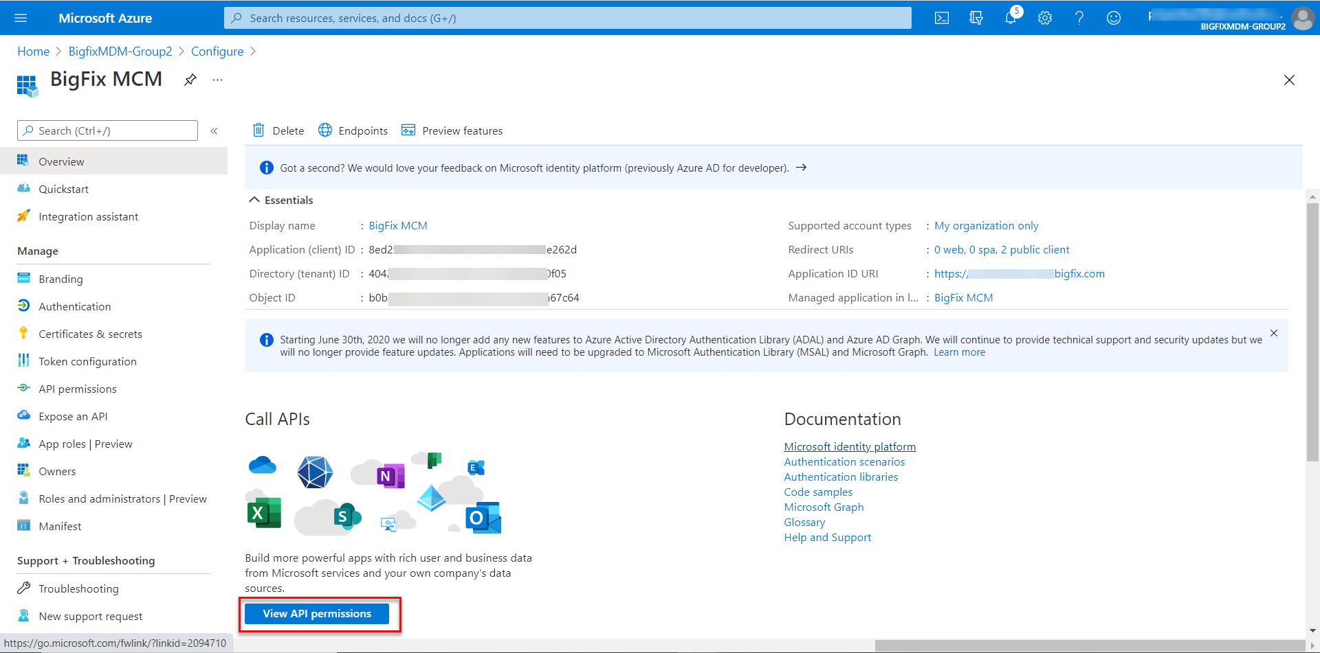Open the Authentication libraries link
Viewport: 1320px width, 653px height.
tap(841, 477)
